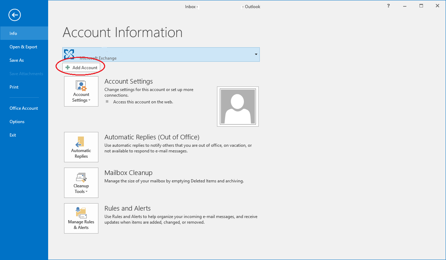
Task: Maximize the Outlook window
Action: [421, 6]
